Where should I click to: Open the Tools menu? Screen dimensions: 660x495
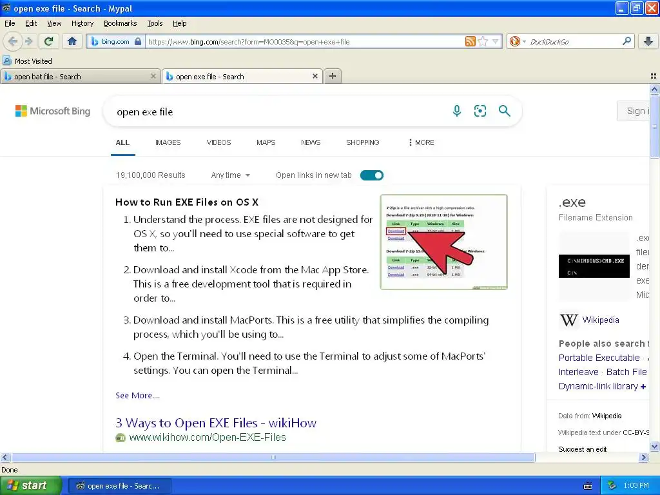tap(155, 23)
